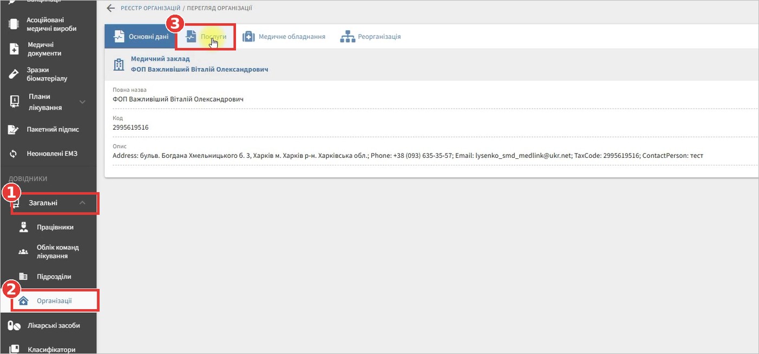
Task: Click the Класифікатори book icon
Action: [x=14, y=349]
